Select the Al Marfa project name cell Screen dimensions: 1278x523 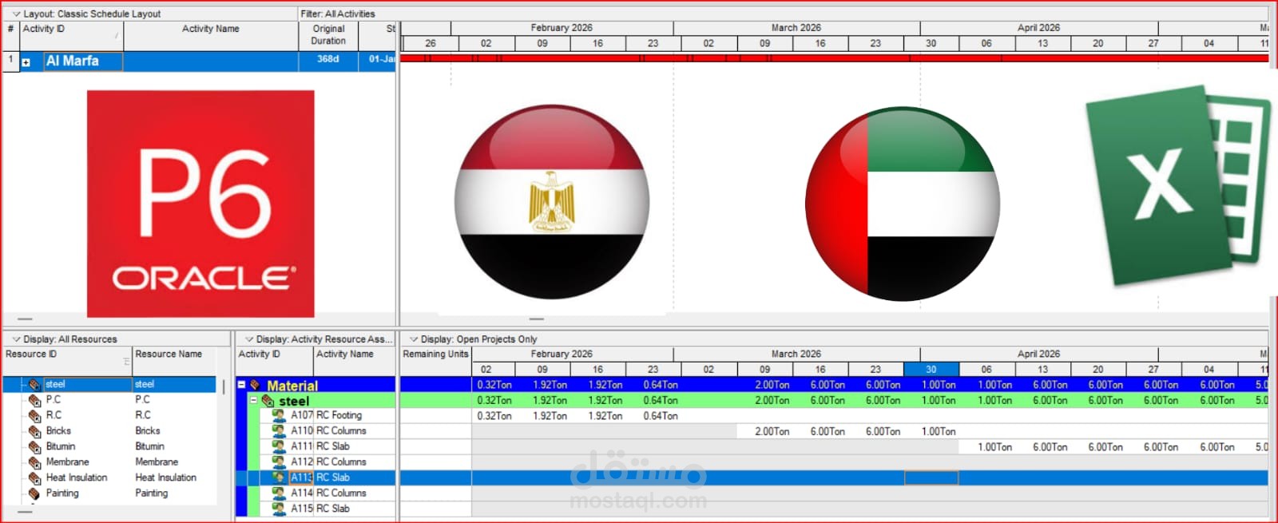coord(83,61)
